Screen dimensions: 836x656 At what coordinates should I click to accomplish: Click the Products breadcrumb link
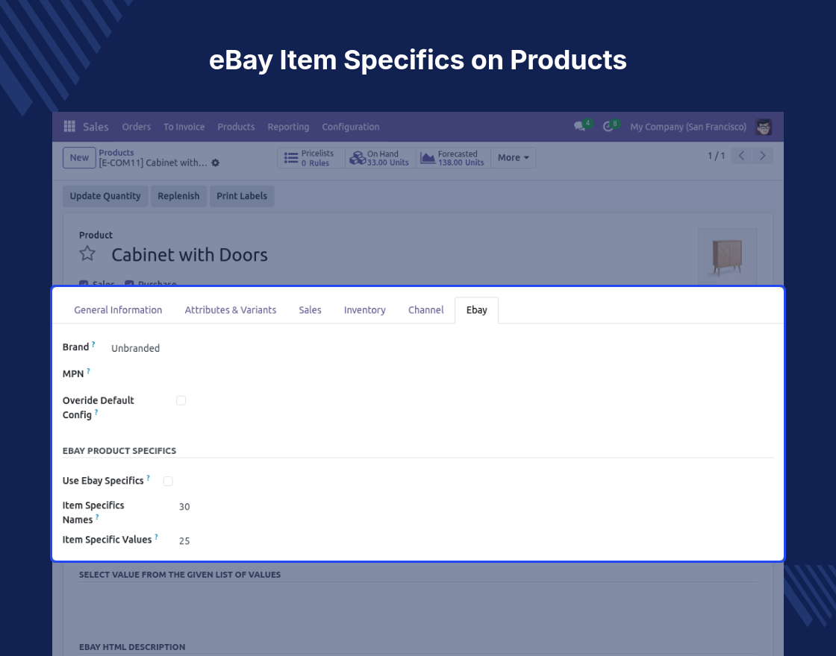pyautogui.click(x=116, y=152)
